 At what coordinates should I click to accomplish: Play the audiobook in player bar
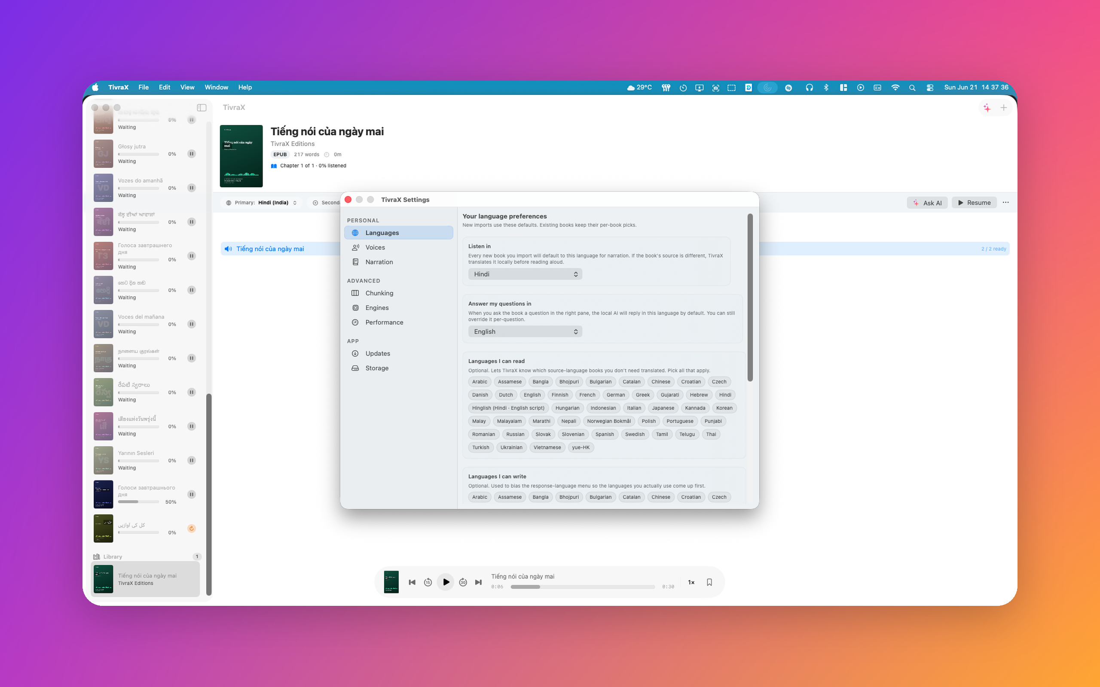[446, 583]
